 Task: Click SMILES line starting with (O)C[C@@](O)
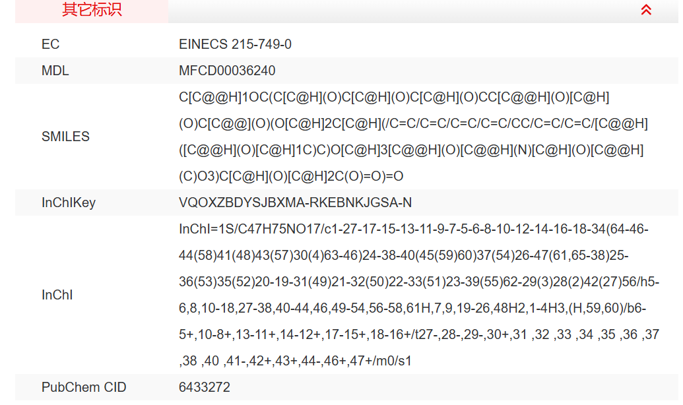(413, 123)
